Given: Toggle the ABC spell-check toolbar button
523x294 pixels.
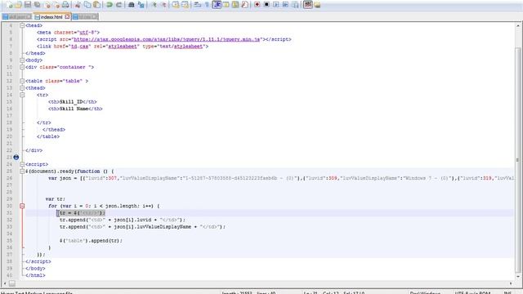Looking at the screenshot, I should [x=308, y=5].
